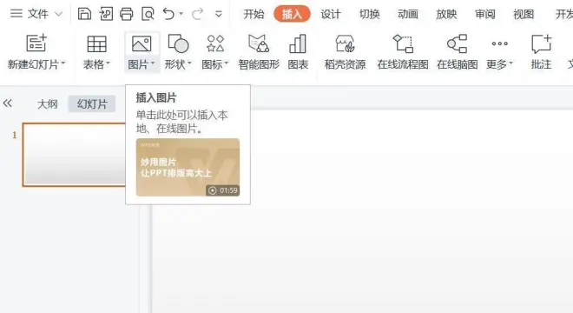
Task: Insert 智能图形 smart graphic
Action: [x=259, y=51]
